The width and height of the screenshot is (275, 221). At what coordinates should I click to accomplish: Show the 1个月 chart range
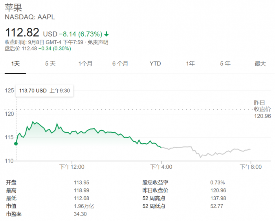(x=85, y=64)
